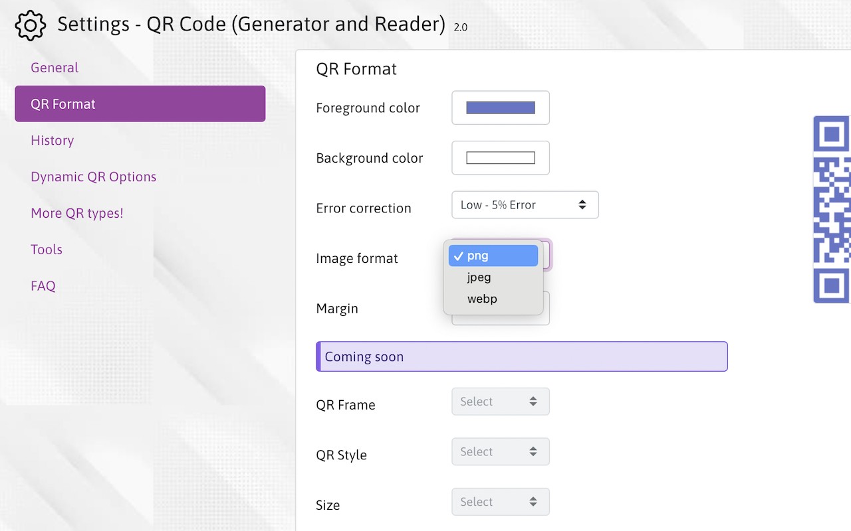The image size is (851, 531).
Task: Choose png image format option
Action: pos(493,256)
